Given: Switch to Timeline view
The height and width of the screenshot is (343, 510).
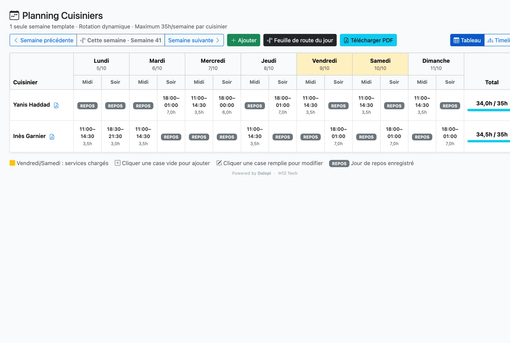Looking at the screenshot, I should click(497, 40).
